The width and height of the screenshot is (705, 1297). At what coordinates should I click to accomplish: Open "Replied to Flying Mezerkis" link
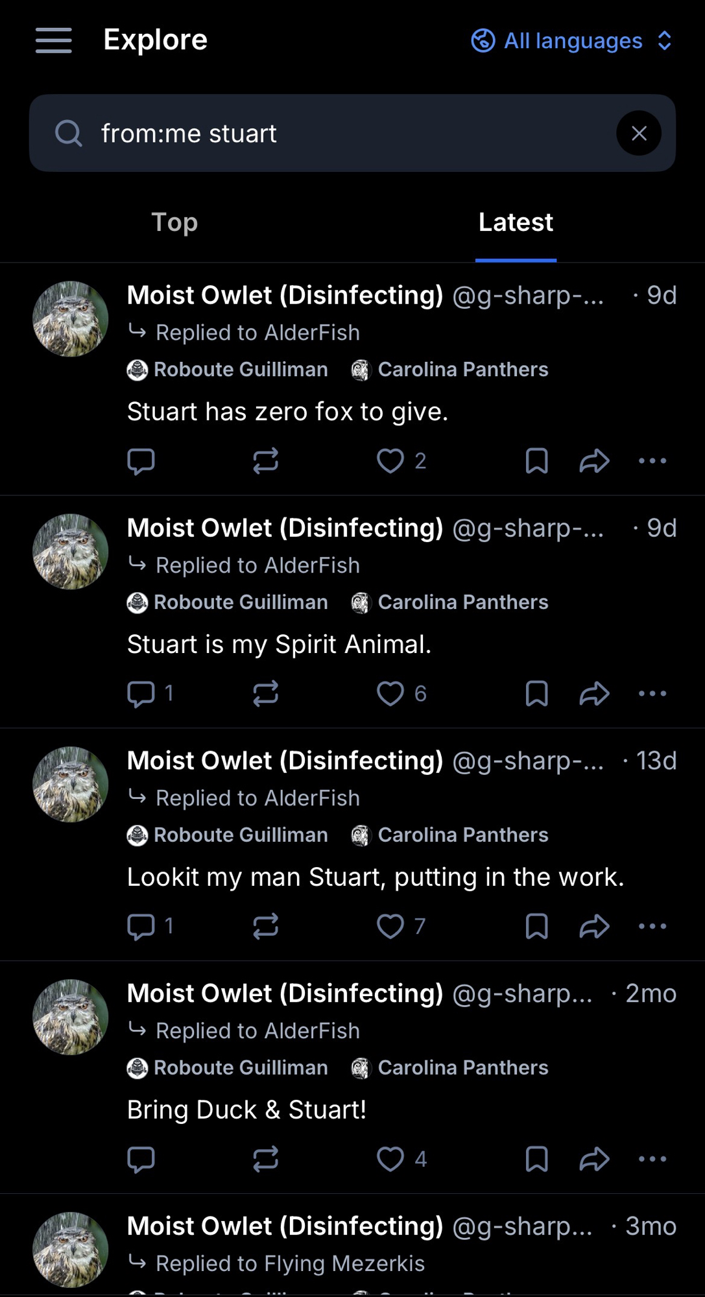pos(289,1263)
